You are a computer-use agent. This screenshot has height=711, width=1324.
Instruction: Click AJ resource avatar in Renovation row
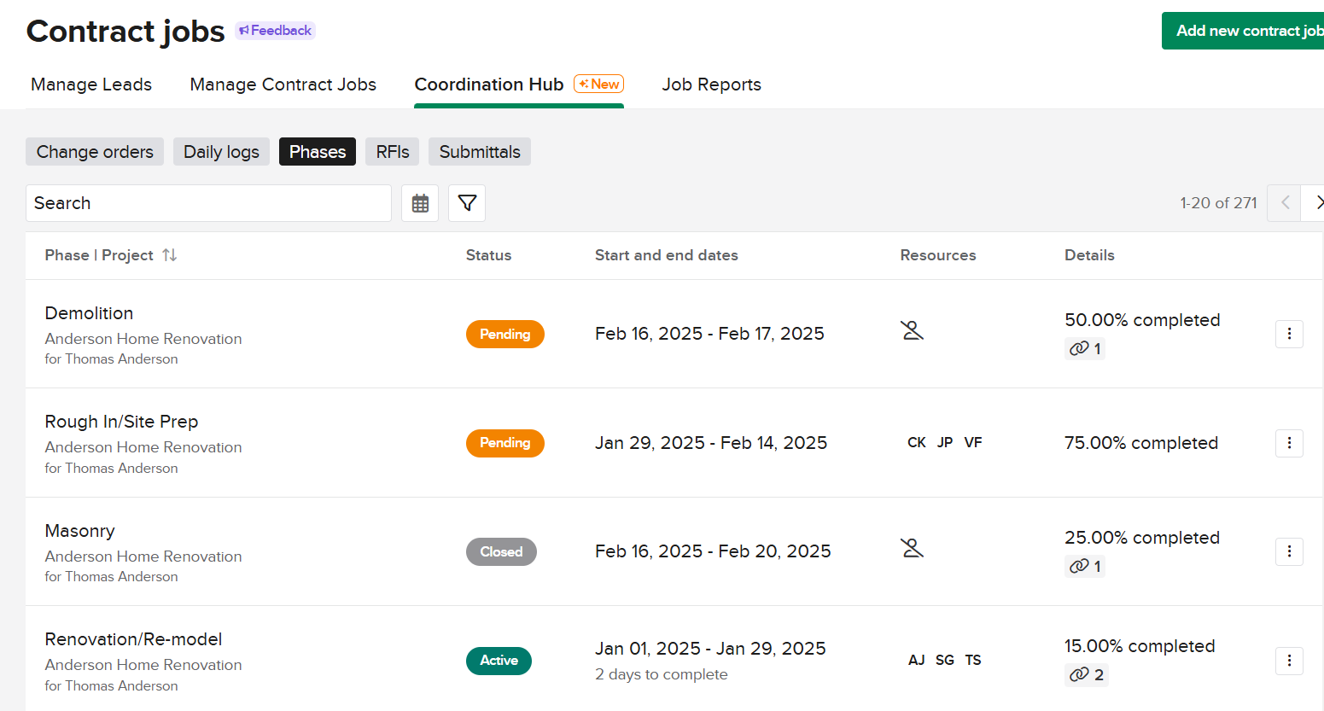coord(917,660)
